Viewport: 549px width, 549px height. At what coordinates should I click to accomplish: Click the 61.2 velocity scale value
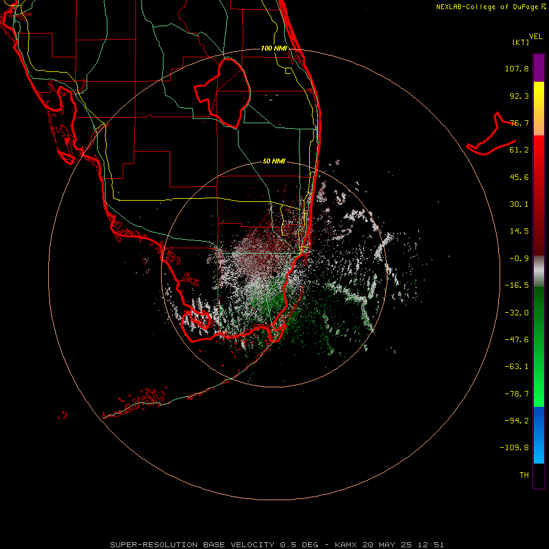point(519,150)
